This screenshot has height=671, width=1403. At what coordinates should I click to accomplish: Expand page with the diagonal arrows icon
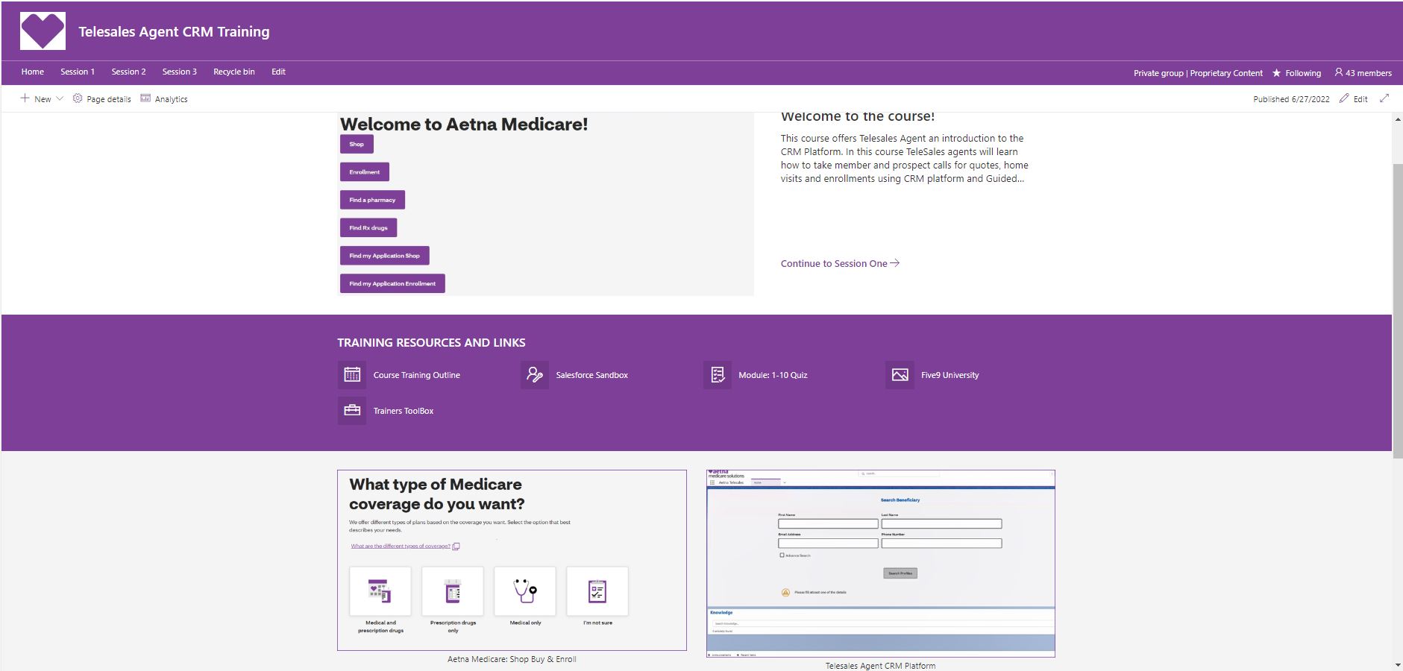[x=1384, y=98]
